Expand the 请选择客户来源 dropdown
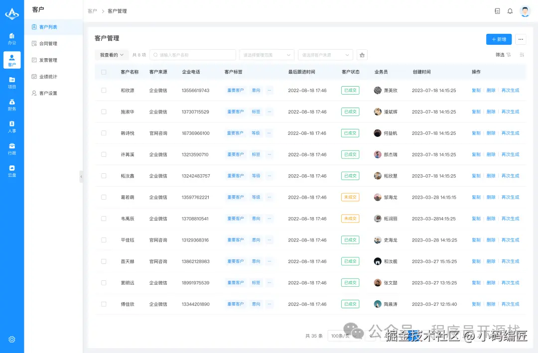Viewport: 538px width, 353px height. (x=325, y=55)
